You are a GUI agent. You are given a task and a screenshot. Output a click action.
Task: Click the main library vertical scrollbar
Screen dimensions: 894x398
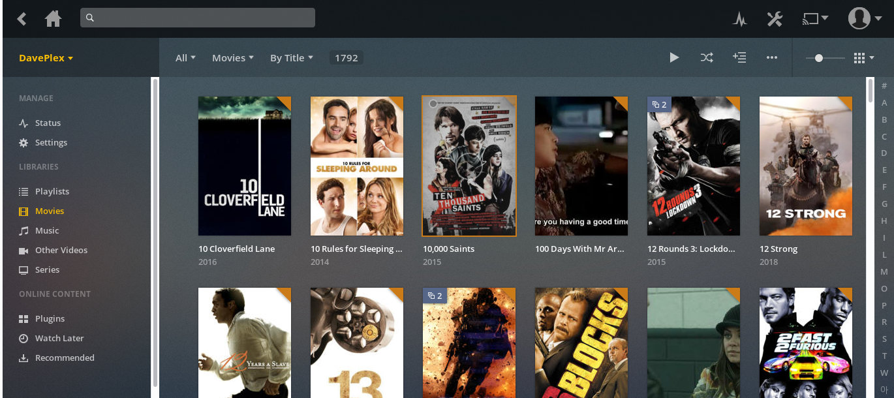[x=870, y=90]
